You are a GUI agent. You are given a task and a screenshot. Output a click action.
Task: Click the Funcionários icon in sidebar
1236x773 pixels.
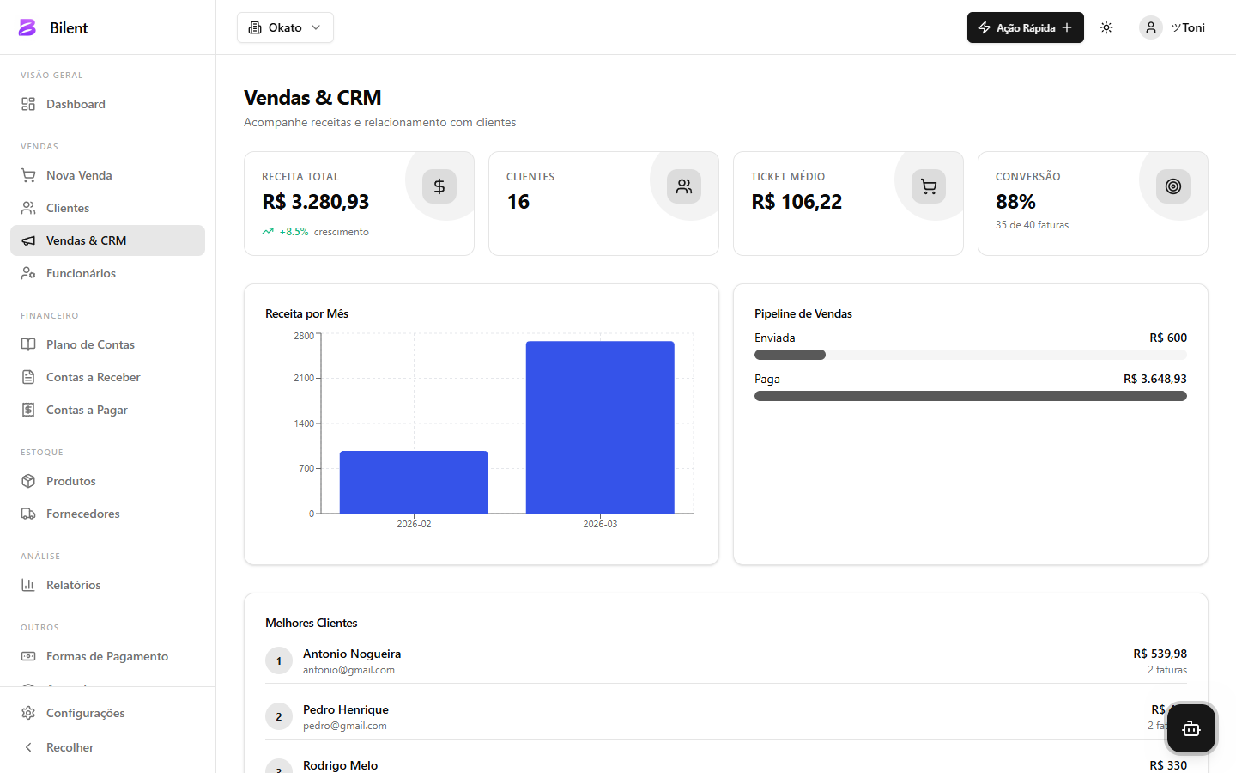pyautogui.click(x=28, y=273)
